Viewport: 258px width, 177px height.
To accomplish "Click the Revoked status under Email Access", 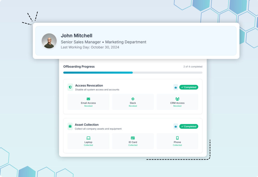I will [88, 106].
